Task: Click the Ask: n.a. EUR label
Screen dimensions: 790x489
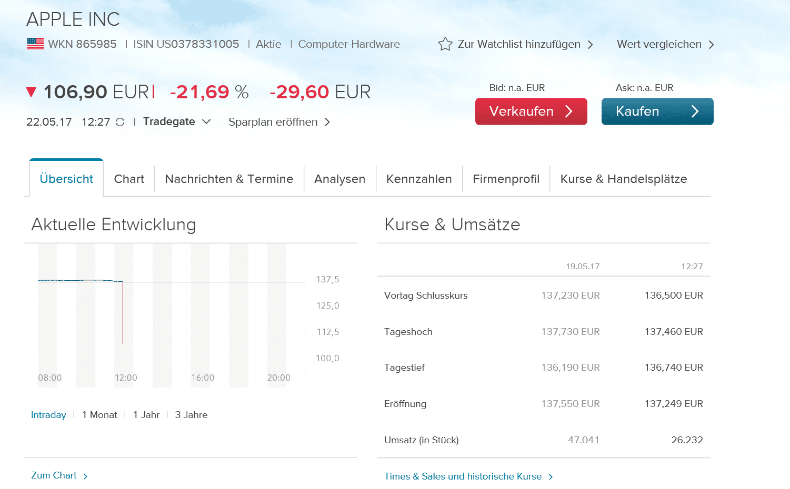Action: tap(644, 88)
